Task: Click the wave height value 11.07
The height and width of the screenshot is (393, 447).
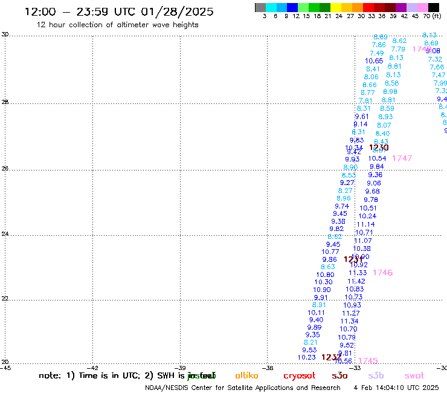Action: pyautogui.click(x=363, y=241)
